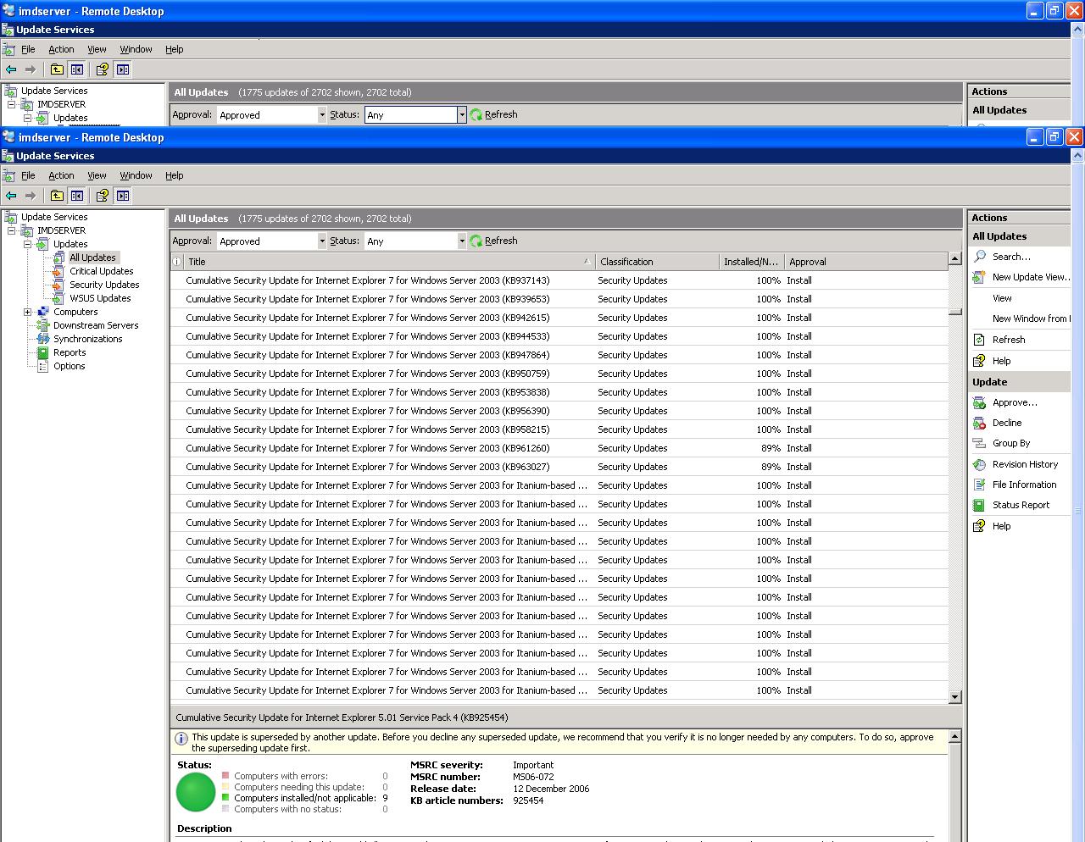Open File Information action
The width and height of the screenshot is (1085, 842).
[x=1024, y=485]
